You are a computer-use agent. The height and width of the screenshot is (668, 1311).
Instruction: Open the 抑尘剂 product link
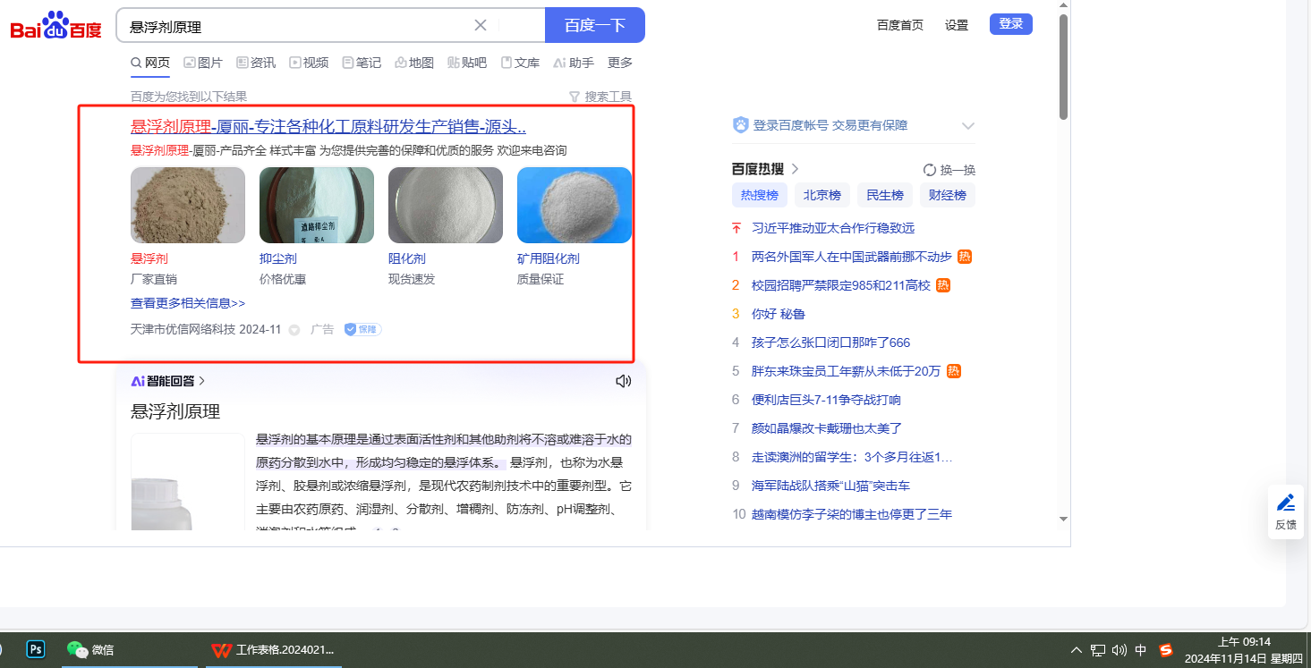coord(278,258)
